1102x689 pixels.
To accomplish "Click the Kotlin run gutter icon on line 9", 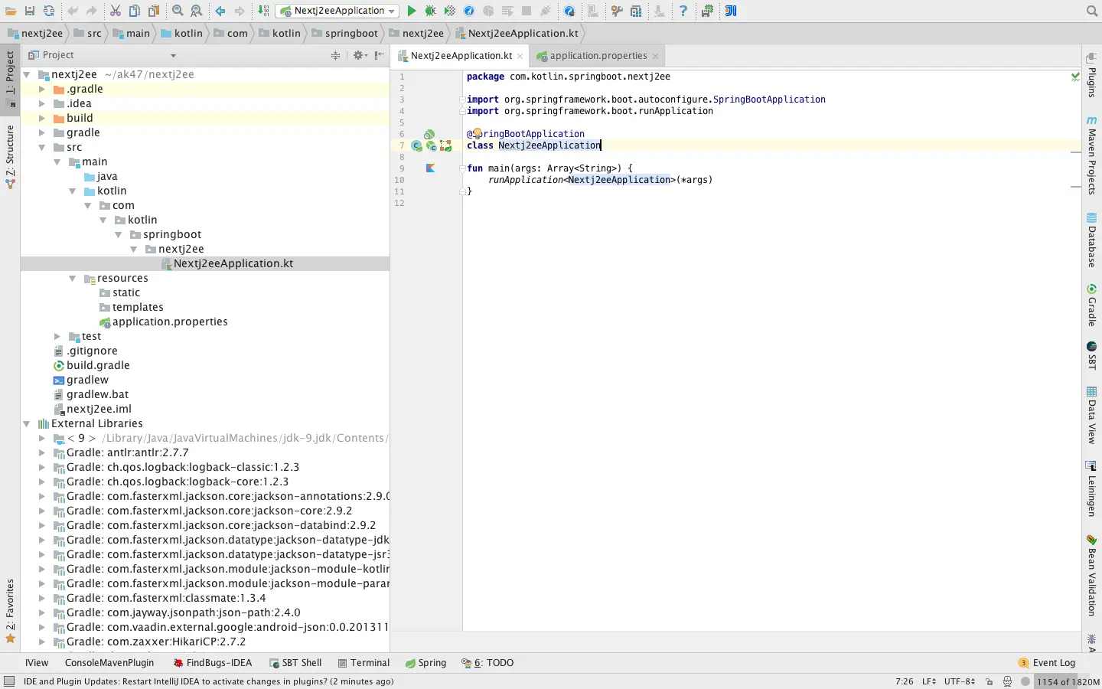I will coord(430,168).
